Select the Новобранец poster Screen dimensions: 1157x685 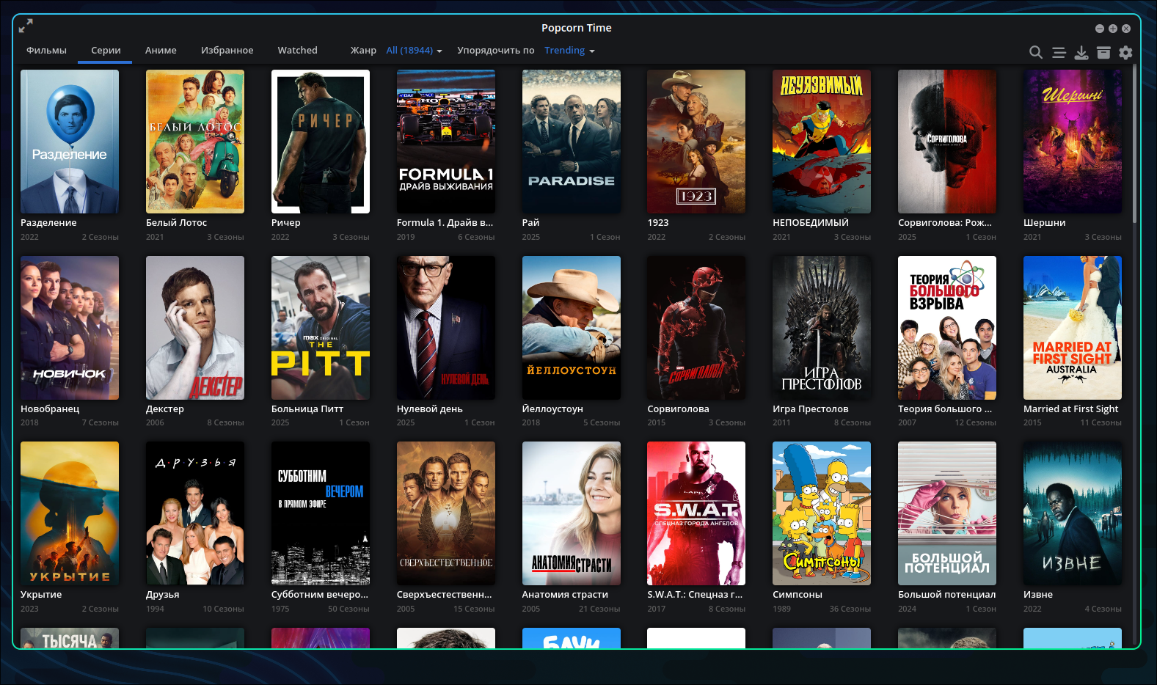(70, 328)
